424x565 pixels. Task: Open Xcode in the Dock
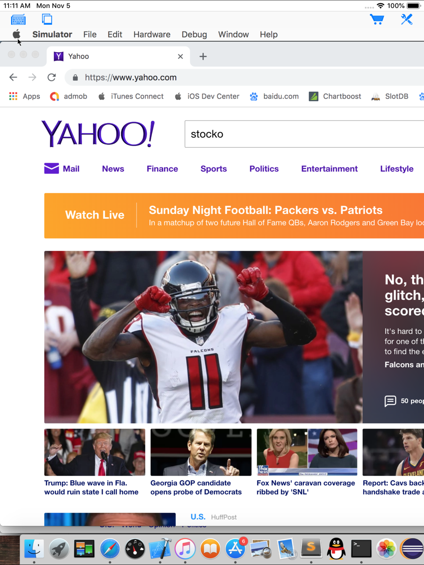[160, 549]
